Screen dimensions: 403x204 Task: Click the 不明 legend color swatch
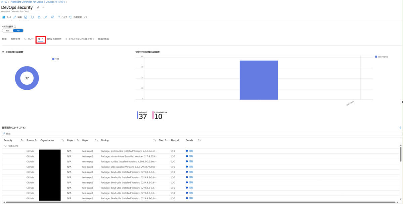53,59
